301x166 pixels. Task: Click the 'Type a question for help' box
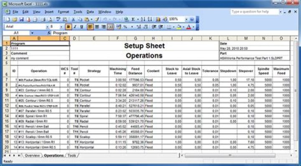(x=254, y=12)
